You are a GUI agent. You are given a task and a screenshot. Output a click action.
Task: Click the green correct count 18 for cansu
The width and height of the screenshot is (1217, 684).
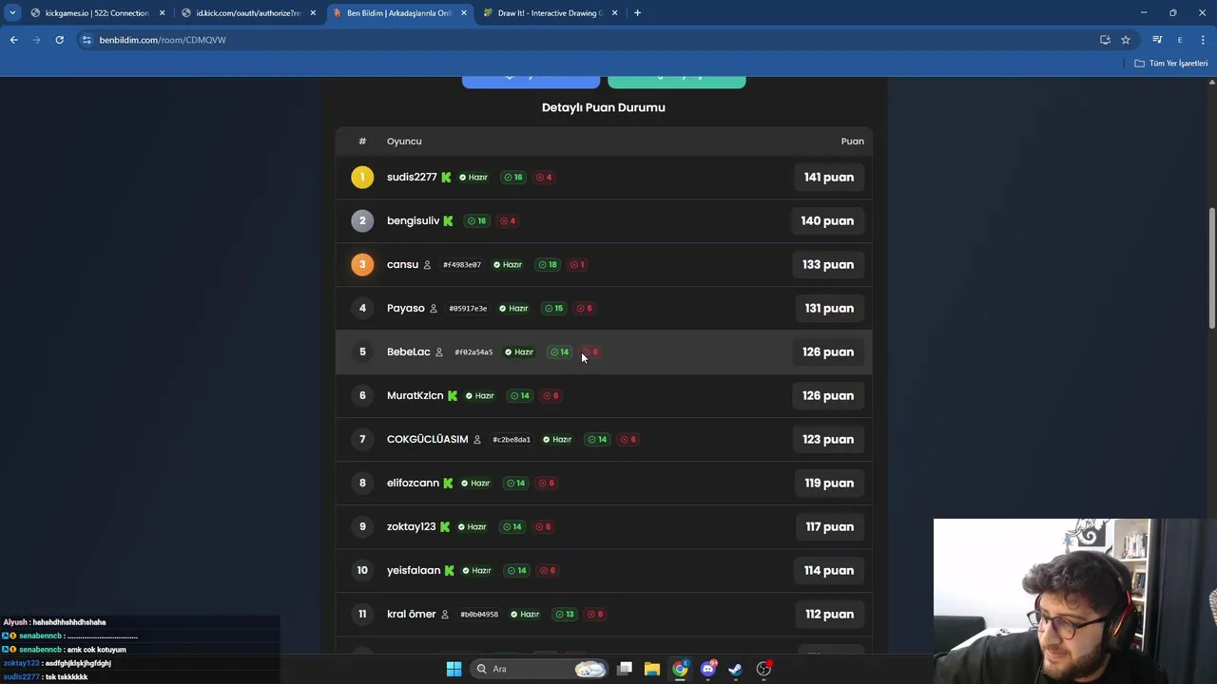548,264
